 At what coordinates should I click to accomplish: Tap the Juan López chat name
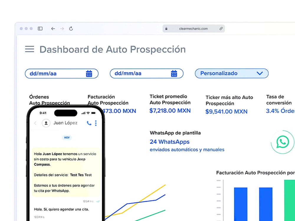(x=65, y=123)
